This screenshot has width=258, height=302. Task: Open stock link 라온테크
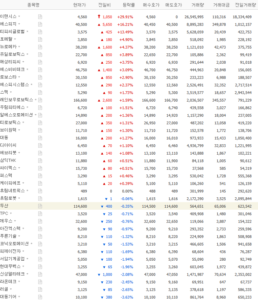click(x=8, y=281)
